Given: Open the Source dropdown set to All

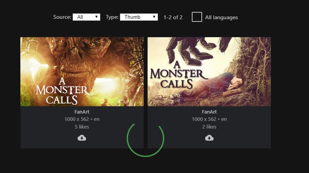Looking at the screenshot, I should 86,17.
